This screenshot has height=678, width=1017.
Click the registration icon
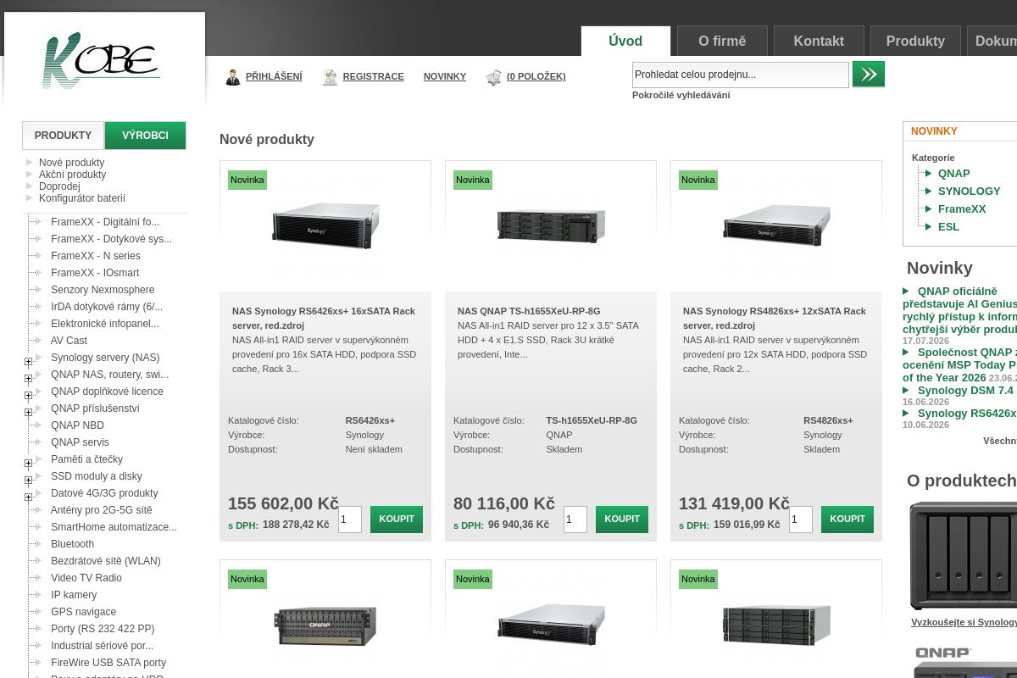pos(330,77)
